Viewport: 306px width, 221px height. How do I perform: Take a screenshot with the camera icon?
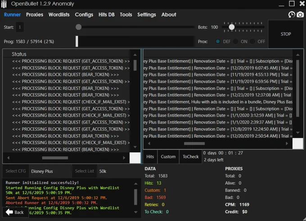(x=300, y=15)
